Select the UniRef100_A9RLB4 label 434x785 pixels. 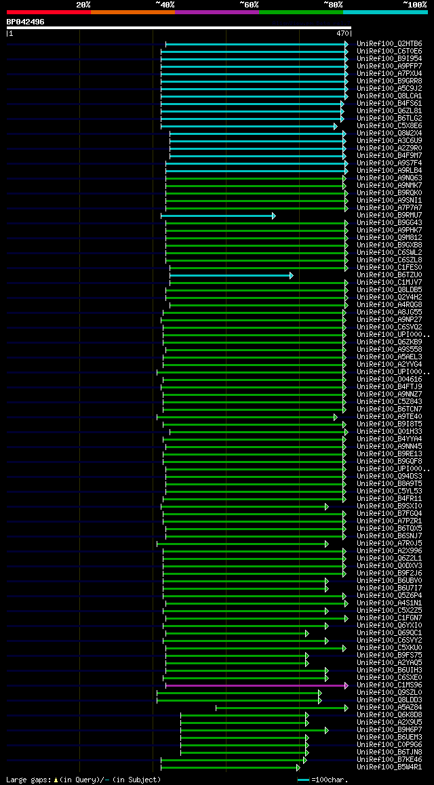tap(389, 171)
